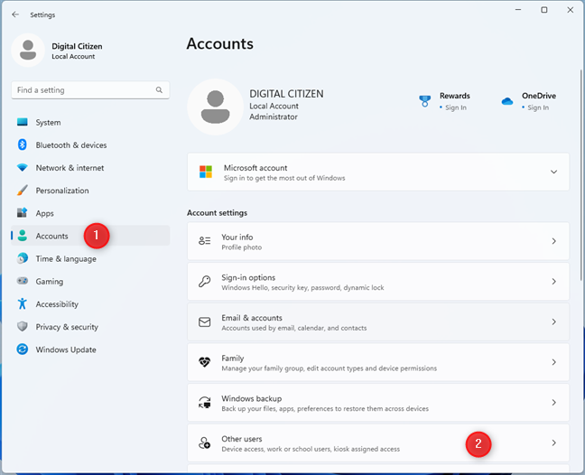Go to Time & language section
The height and width of the screenshot is (475, 585).
click(x=65, y=259)
